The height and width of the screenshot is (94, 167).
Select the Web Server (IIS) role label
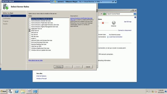coord(36,46)
